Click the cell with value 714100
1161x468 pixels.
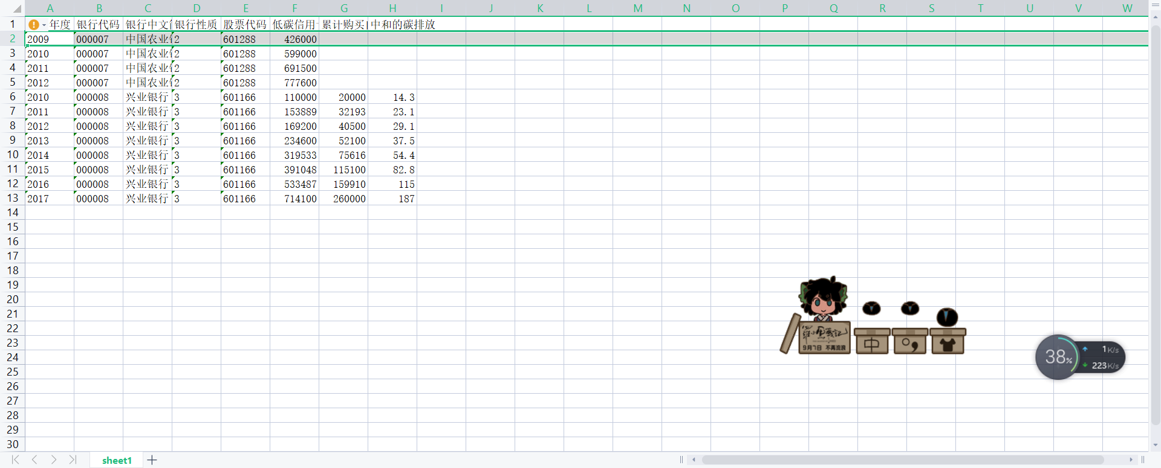click(294, 198)
